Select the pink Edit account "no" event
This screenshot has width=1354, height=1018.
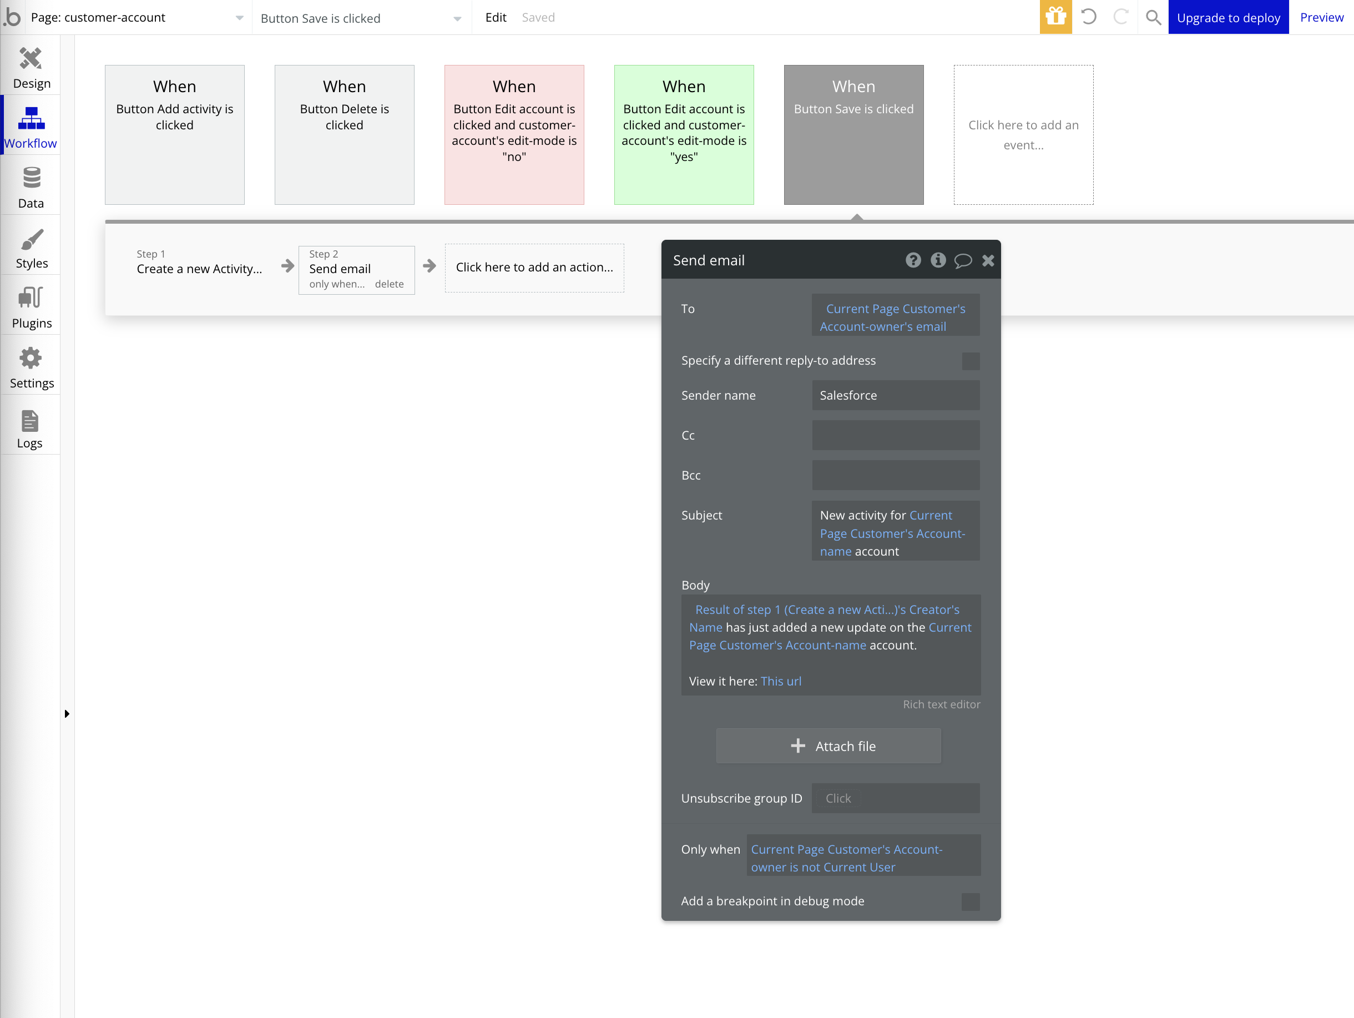(x=513, y=134)
